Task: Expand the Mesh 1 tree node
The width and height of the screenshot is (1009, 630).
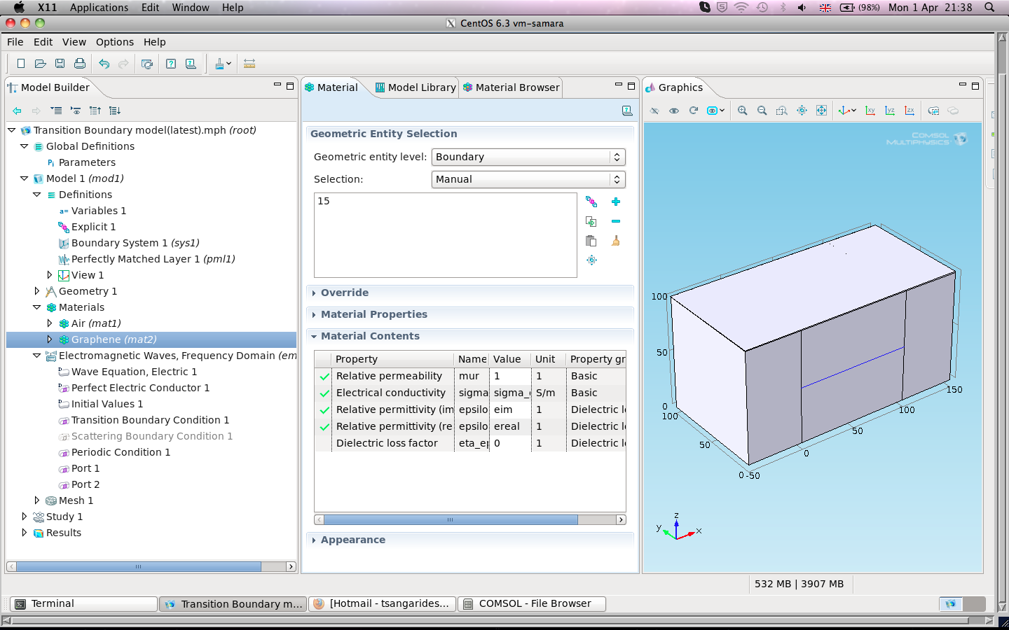Action: click(x=37, y=500)
